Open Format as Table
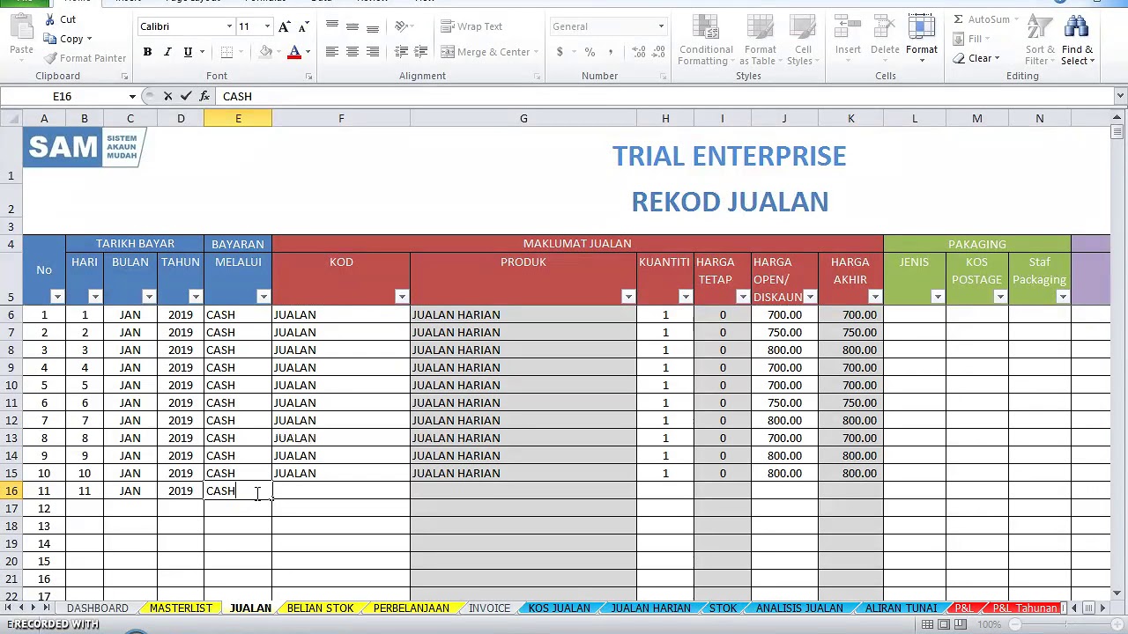 (x=760, y=40)
